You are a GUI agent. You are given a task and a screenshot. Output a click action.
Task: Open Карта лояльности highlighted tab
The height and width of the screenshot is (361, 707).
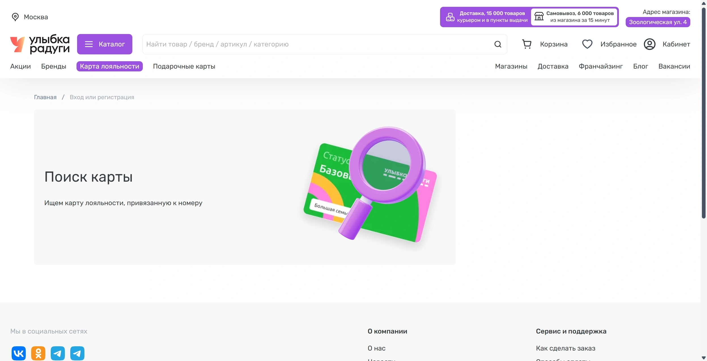point(109,66)
